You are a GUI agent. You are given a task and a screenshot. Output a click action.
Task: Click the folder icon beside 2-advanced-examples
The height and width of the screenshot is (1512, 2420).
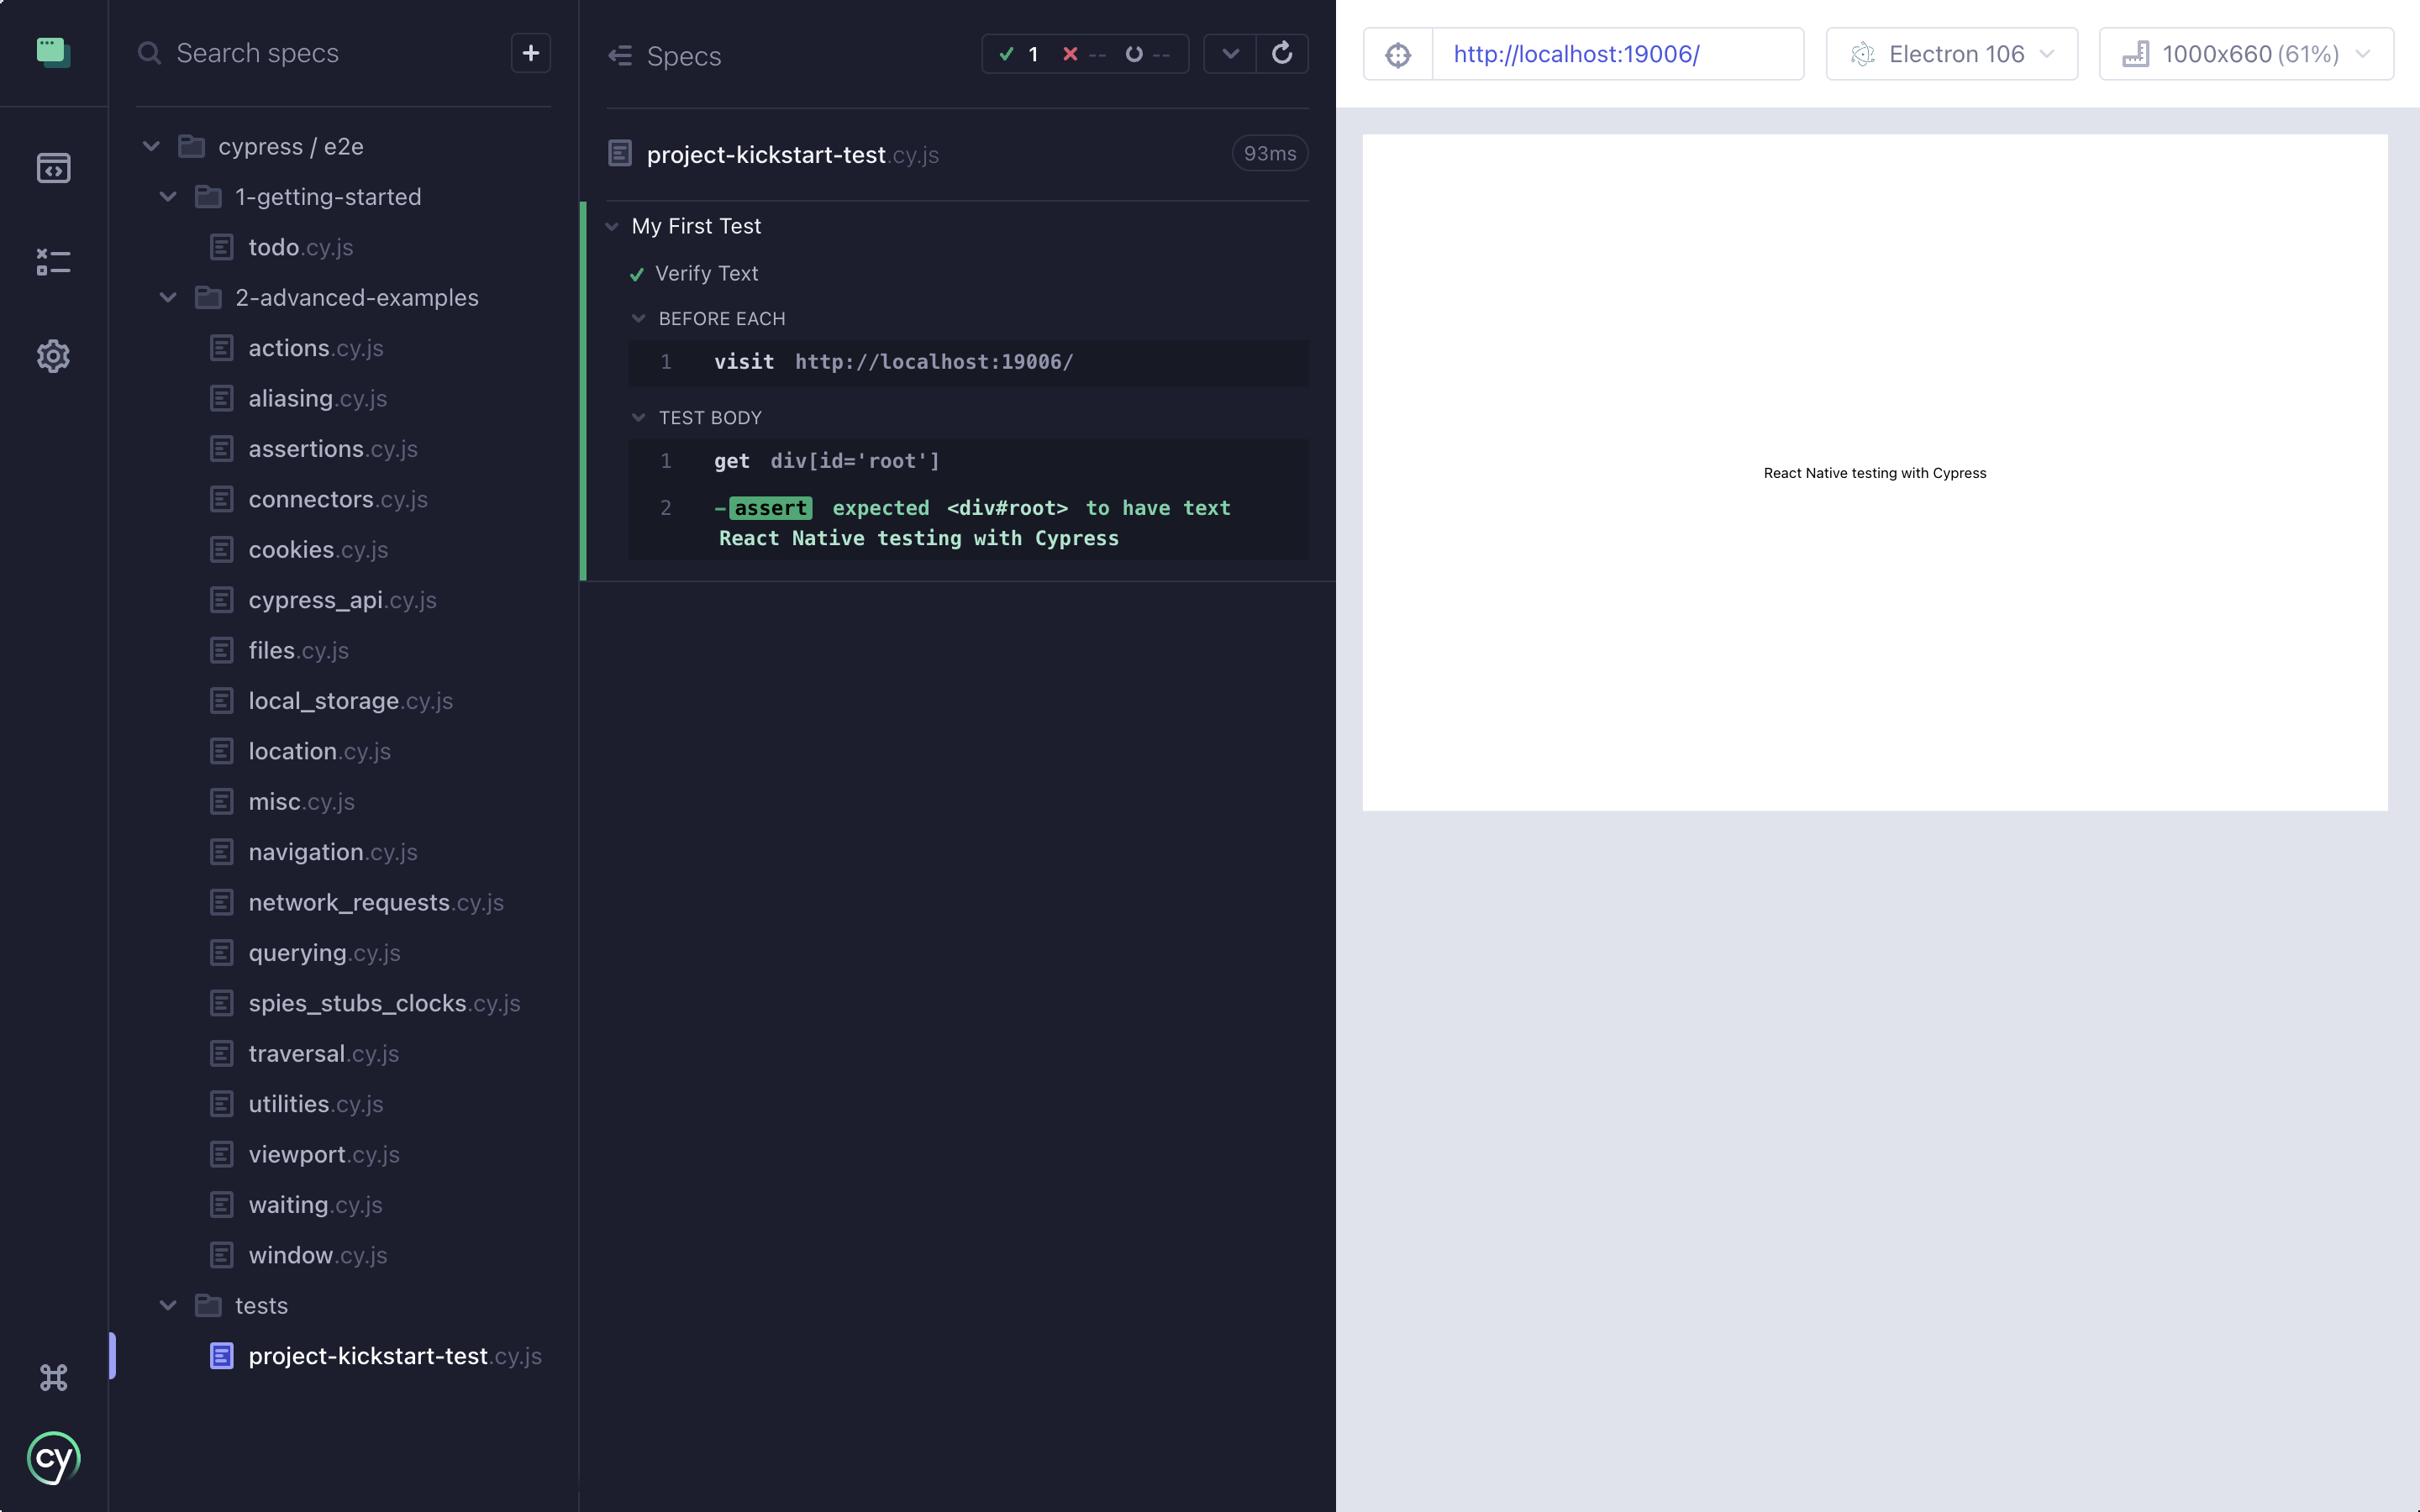click(x=208, y=297)
